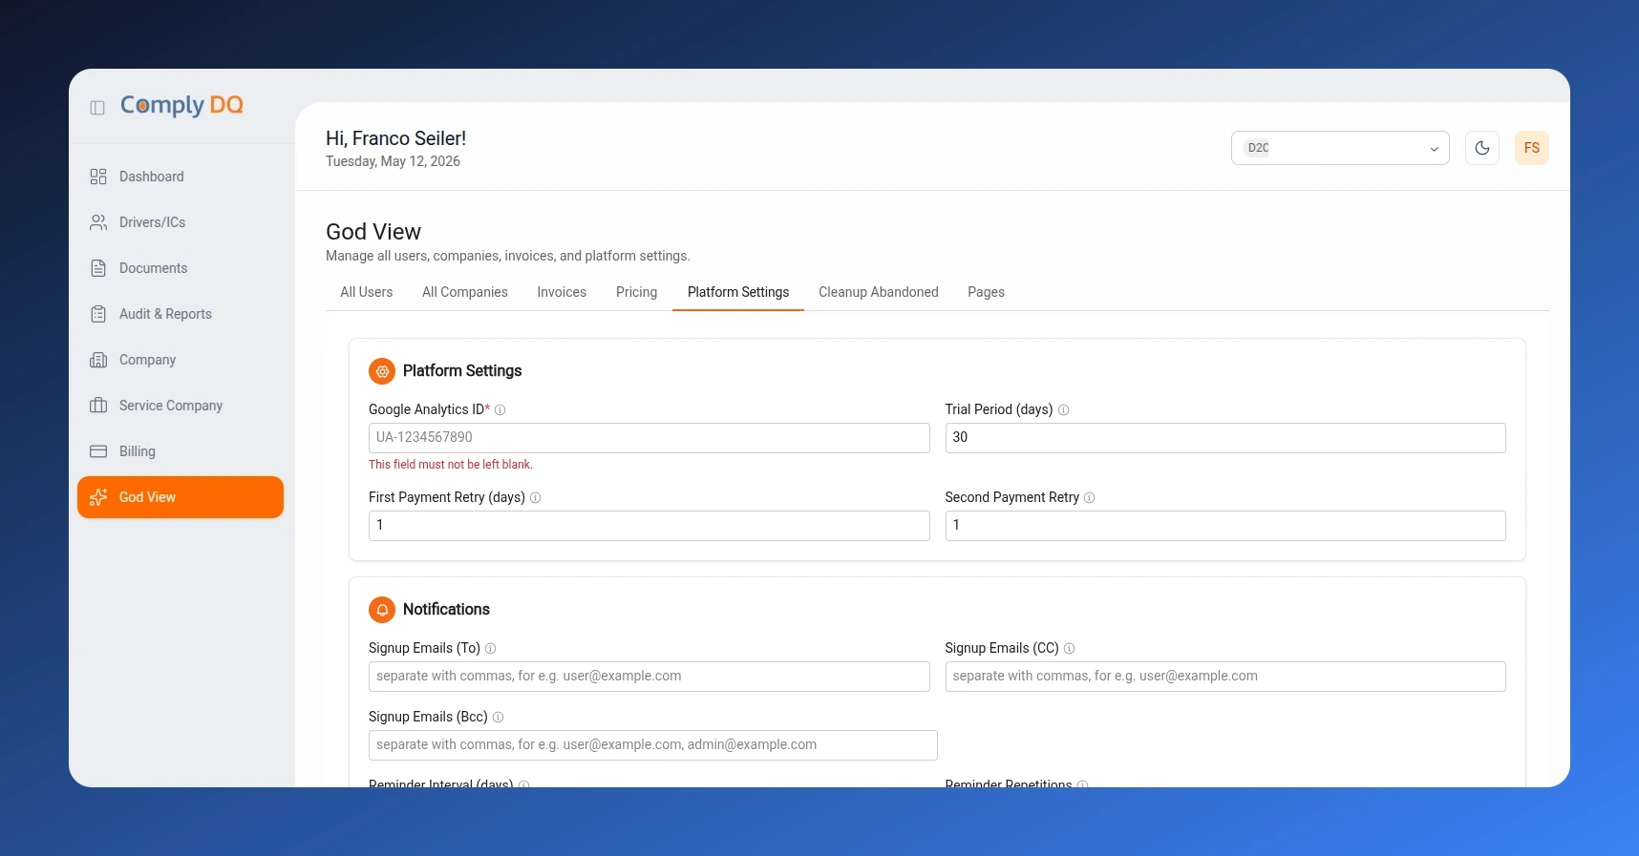
Task: Toggle dark mode with moon button
Action: point(1482,148)
